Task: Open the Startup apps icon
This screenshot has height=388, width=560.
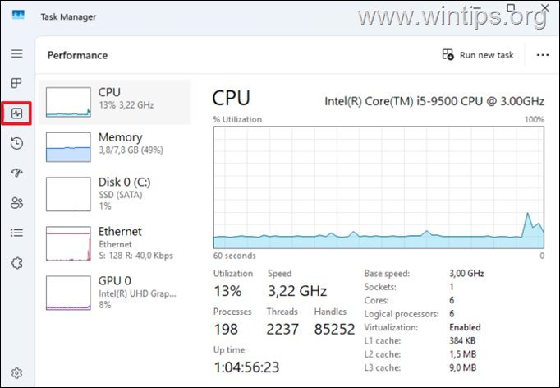Action: 16,173
